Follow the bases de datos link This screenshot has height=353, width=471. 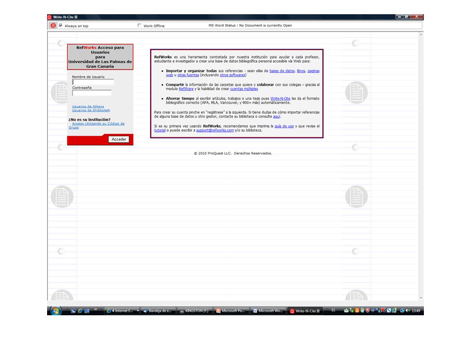point(282,71)
